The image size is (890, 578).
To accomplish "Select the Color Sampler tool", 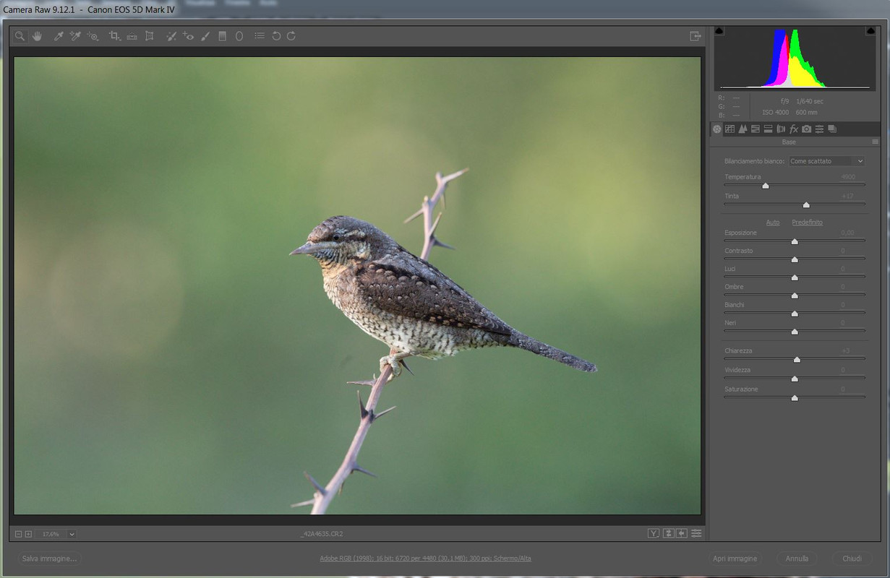I will pyautogui.click(x=75, y=36).
